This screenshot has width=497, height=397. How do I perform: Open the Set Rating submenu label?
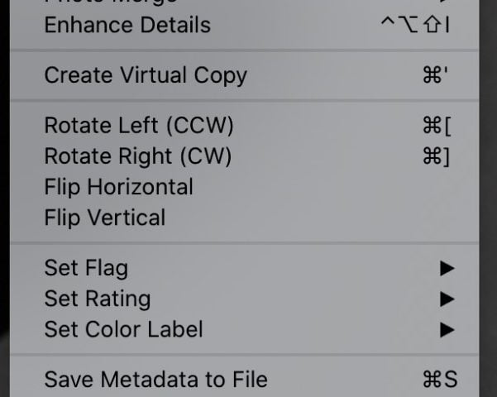[x=97, y=299]
